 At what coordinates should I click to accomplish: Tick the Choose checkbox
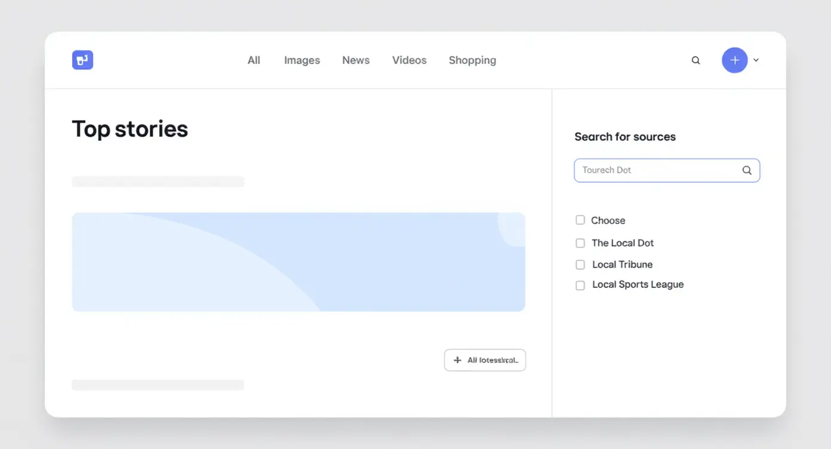coord(580,220)
